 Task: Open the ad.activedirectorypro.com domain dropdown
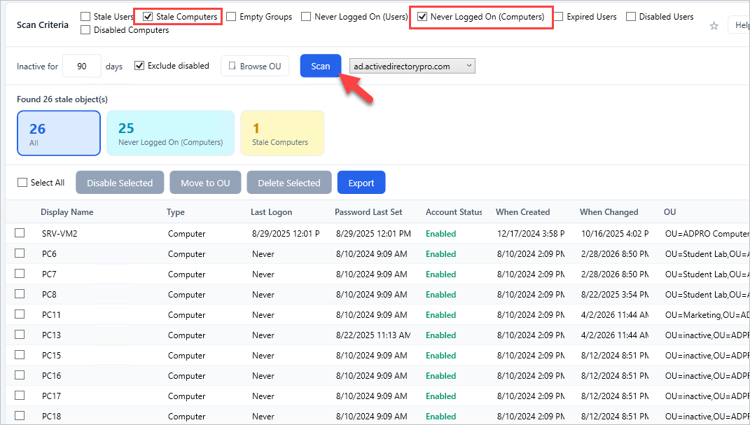coord(412,66)
